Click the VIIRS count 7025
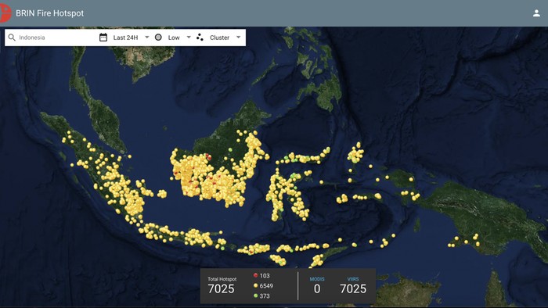This screenshot has height=308, width=548. pos(353,288)
